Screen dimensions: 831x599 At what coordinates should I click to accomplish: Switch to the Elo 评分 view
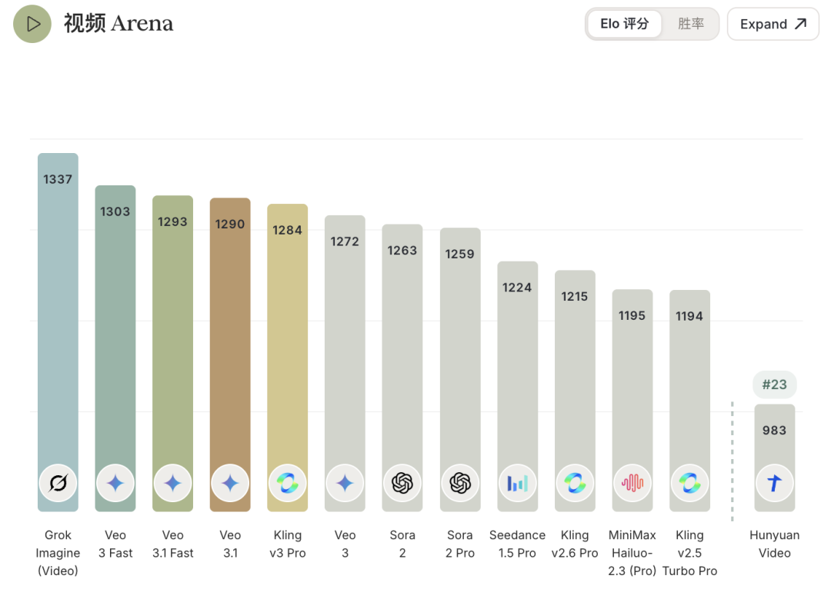pos(624,24)
